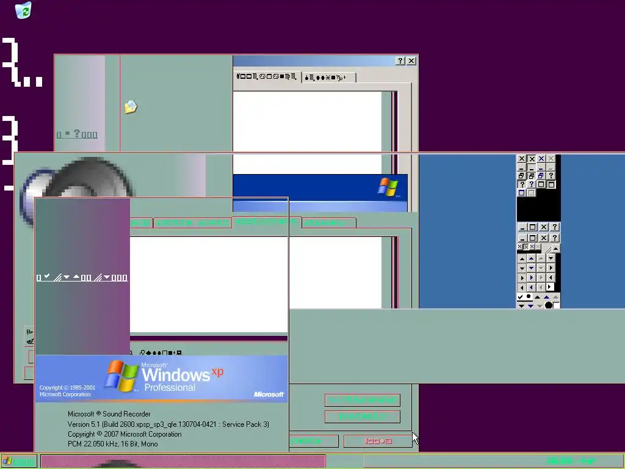Click the blue X glyph in the glyph sheet's top row
The image size is (625, 469).
tap(541, 158)
